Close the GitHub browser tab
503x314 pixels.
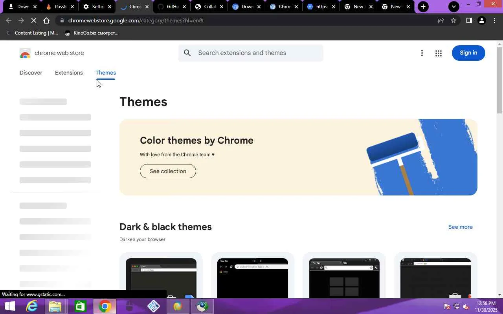point(184,7)
